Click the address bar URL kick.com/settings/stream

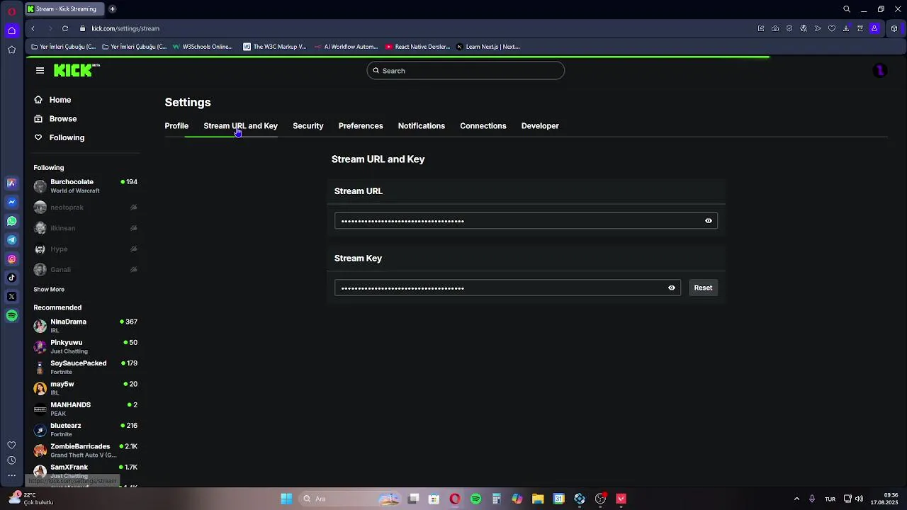pyautogui.click(x=125, y=28)
